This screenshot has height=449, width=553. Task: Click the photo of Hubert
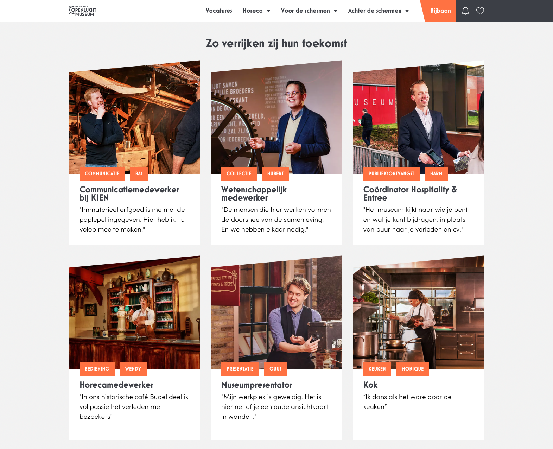(x=276, y=117)
